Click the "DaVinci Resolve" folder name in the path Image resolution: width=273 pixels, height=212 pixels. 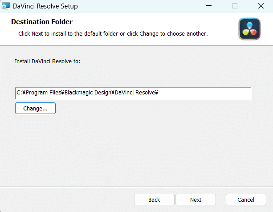(x=135, y=93)
